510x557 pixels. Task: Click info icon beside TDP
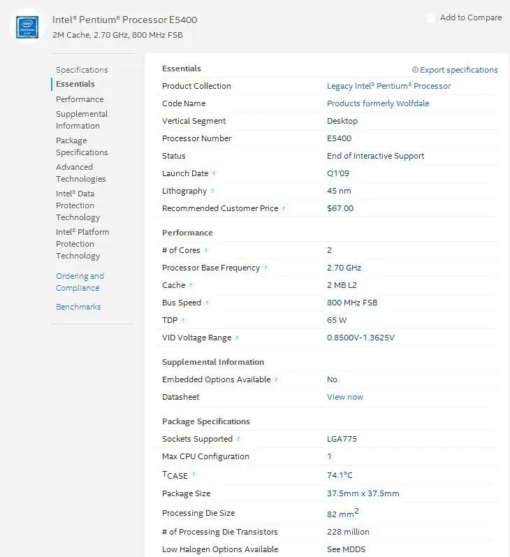tap(183, 320)
